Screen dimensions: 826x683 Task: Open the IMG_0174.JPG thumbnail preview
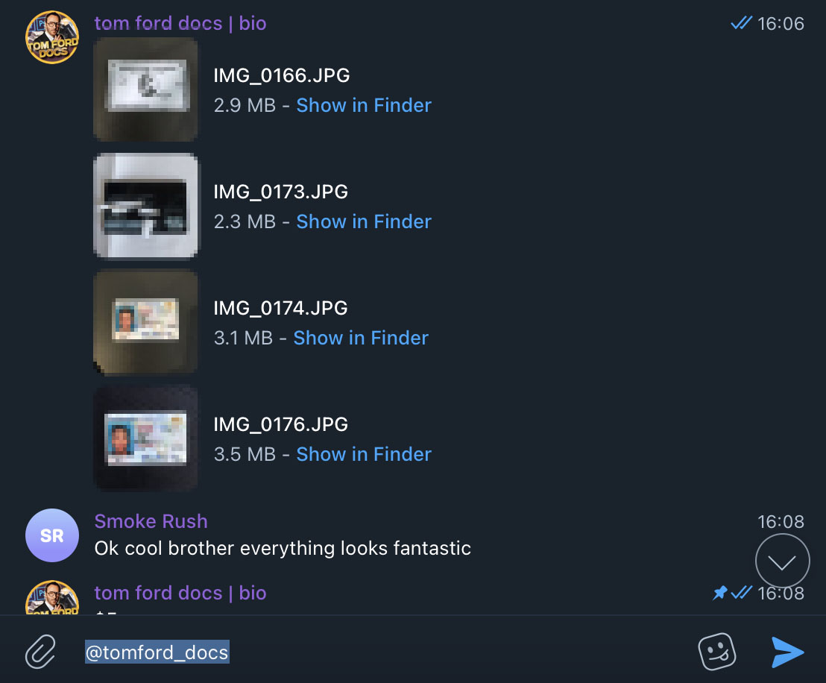click(x=146, y=322)
